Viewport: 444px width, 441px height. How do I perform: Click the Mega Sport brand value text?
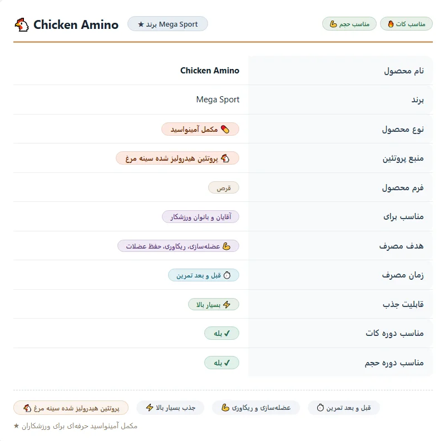point(218,100)
